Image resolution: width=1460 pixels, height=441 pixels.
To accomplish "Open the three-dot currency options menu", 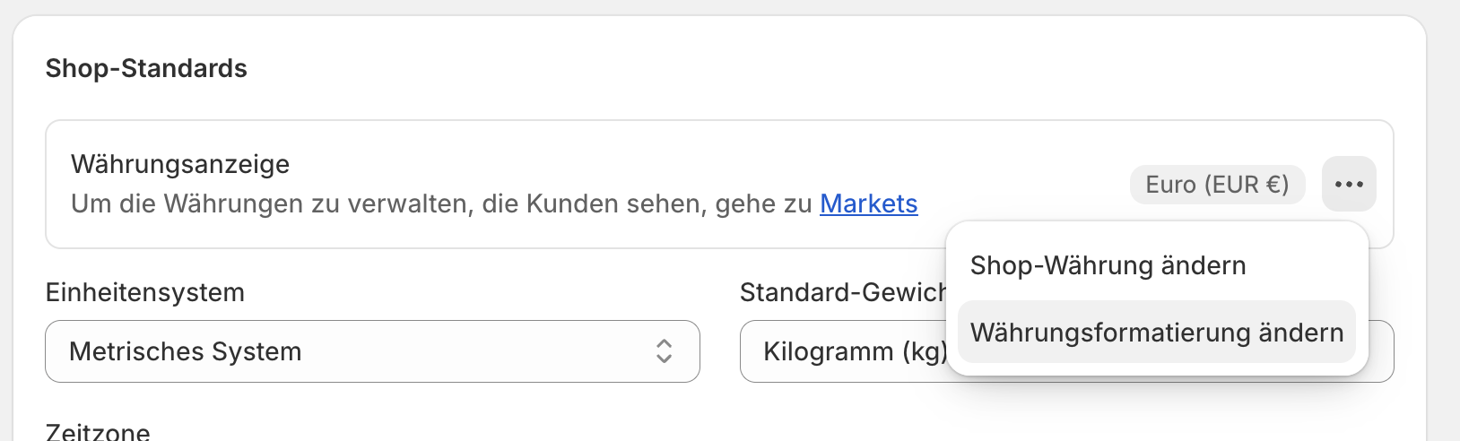I will (1349, 184).
